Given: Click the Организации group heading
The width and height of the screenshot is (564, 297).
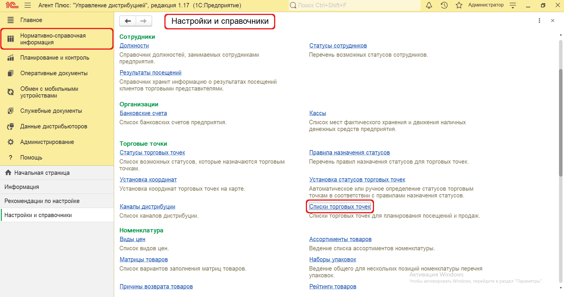Looking at the screenshot, I should pos(139,104).
